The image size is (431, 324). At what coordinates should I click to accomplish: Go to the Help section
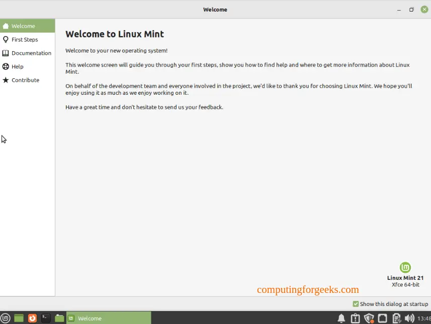[x=28, y=66]
